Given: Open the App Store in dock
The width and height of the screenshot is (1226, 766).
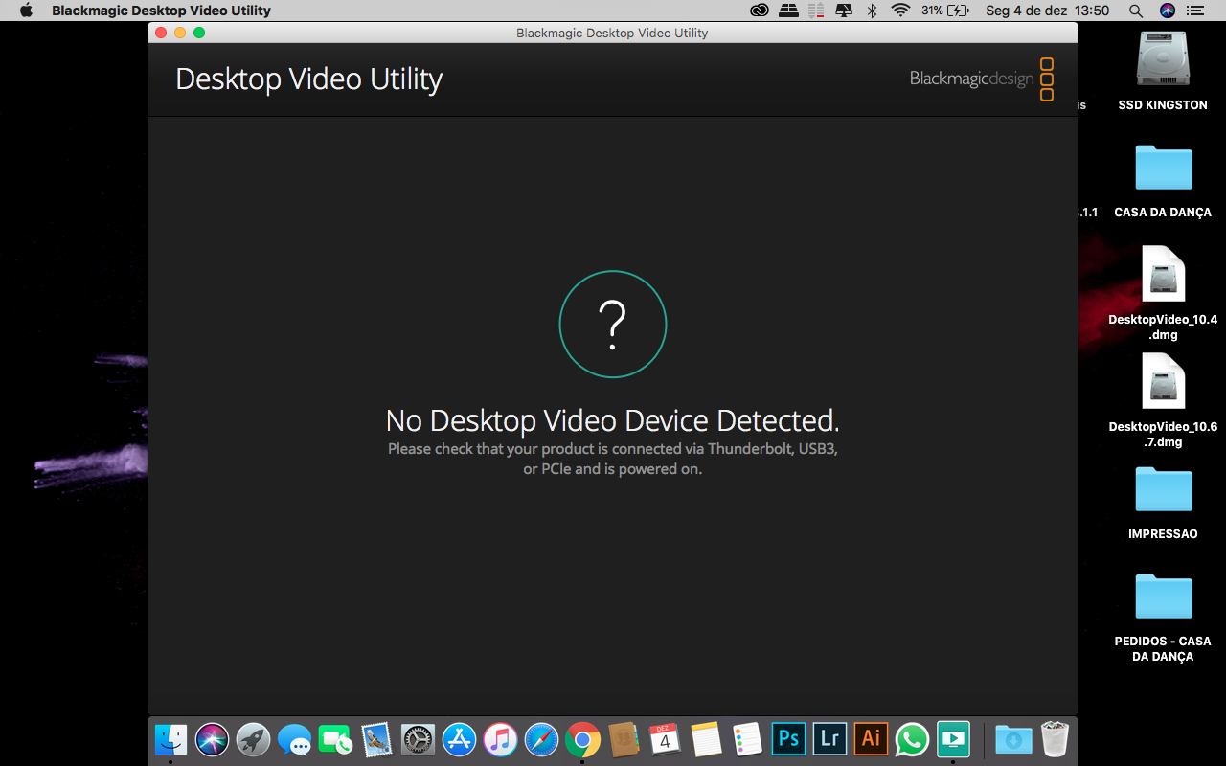Looking at the screenshot, I should (459, 739).
